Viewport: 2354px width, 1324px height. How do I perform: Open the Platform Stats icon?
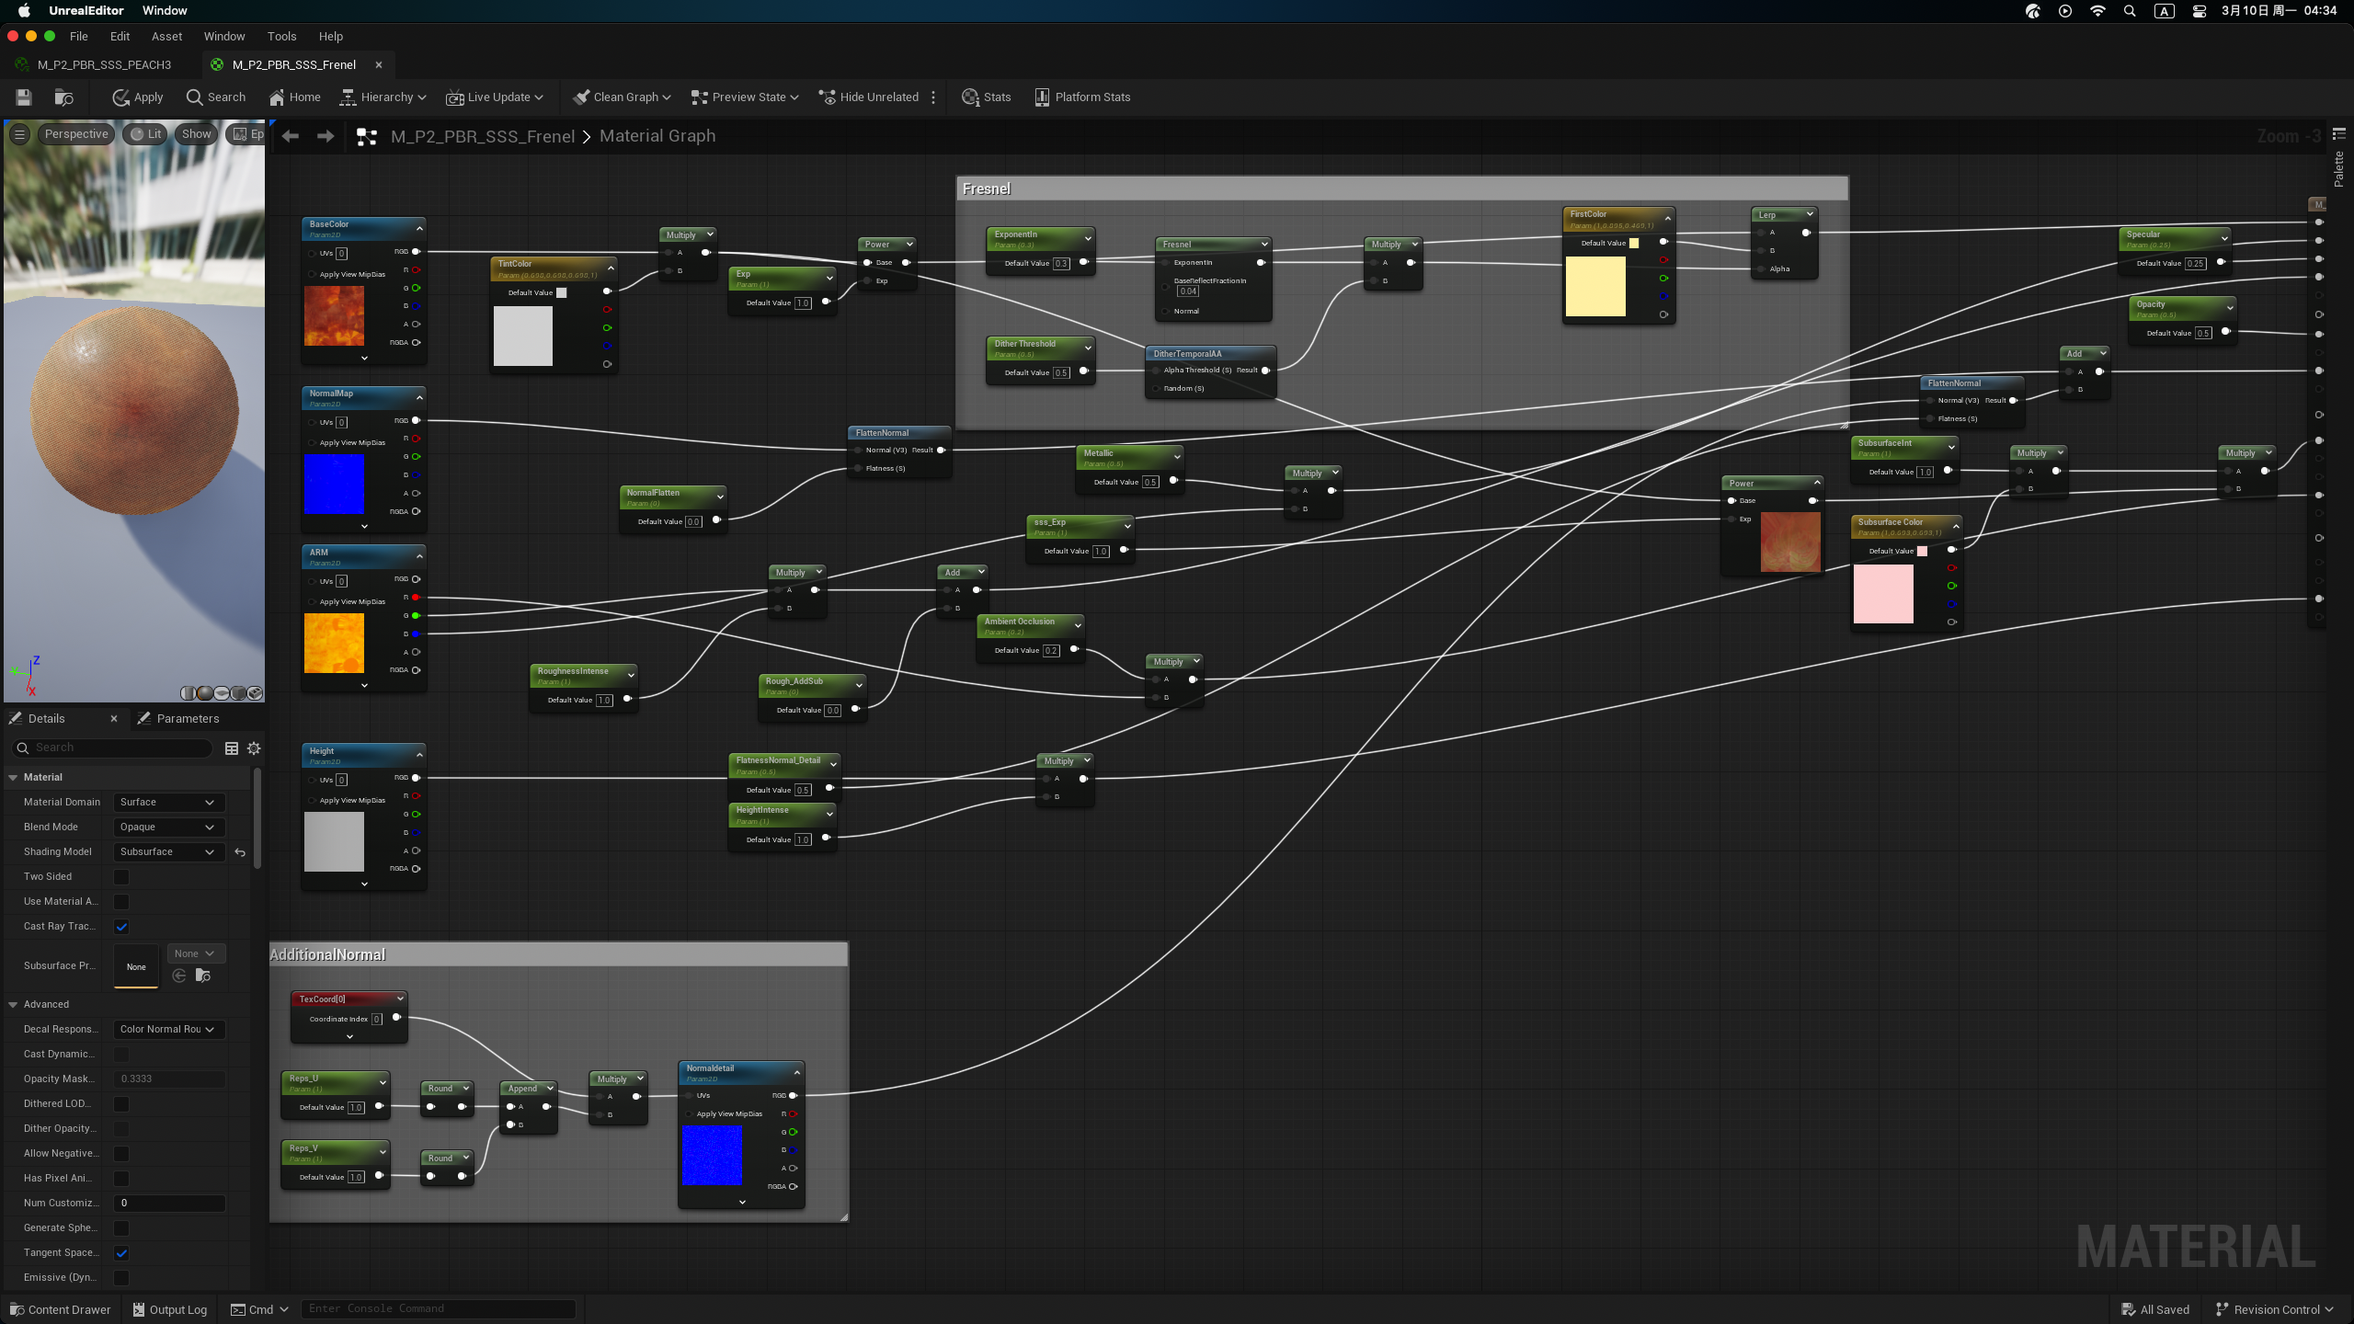point(1042,97)
